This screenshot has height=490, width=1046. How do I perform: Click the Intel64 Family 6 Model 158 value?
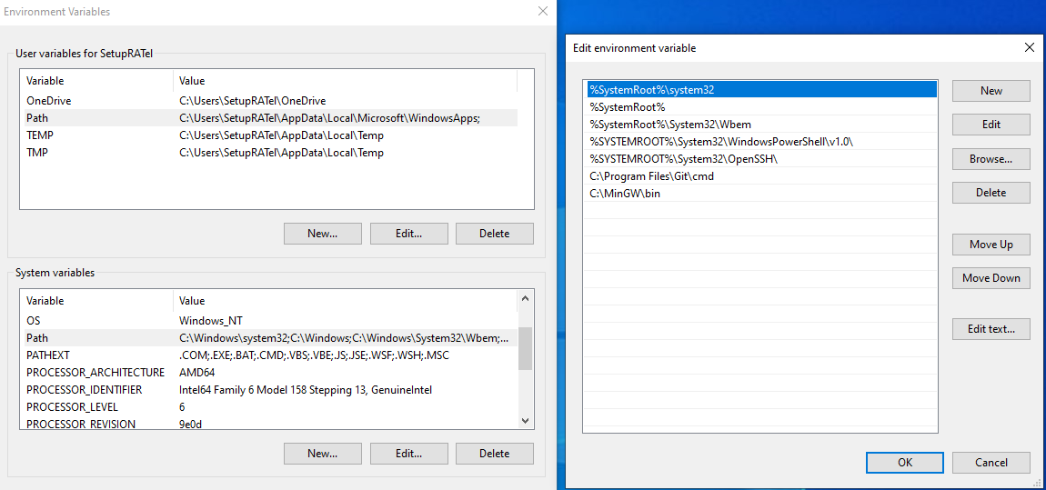(305, 390)
